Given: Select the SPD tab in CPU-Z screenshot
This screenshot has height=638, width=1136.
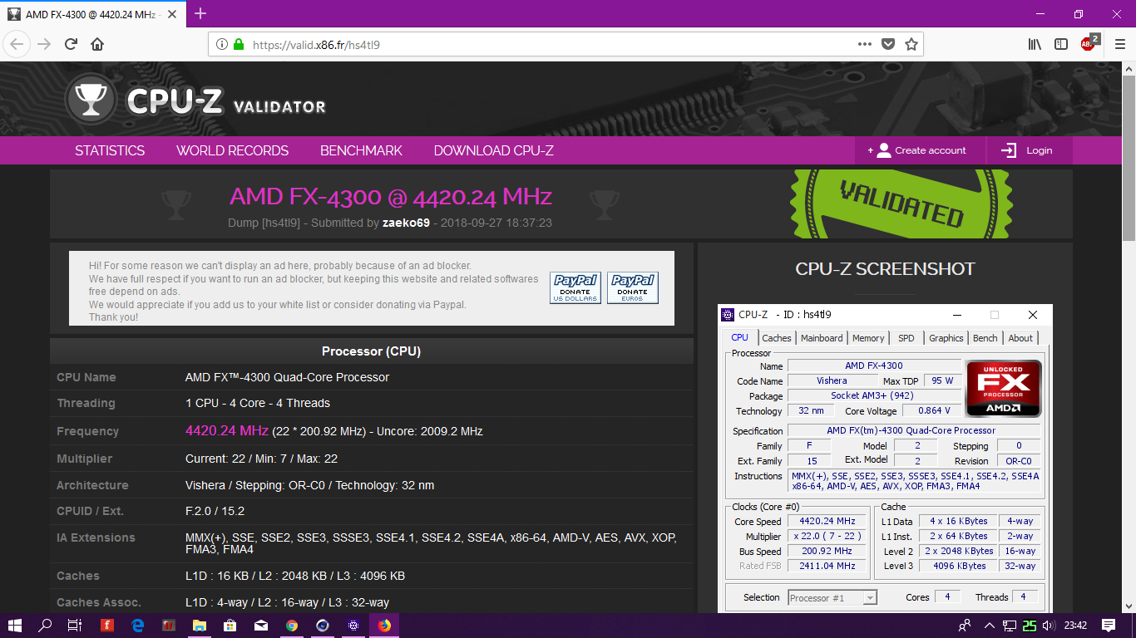Looking at the screenshot, I should click(906, 338).
